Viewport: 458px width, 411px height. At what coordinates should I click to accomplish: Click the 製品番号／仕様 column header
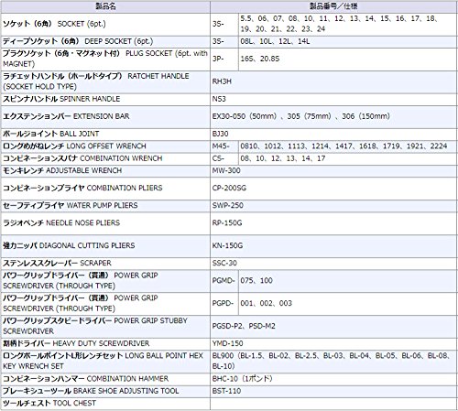coord(333,6)
